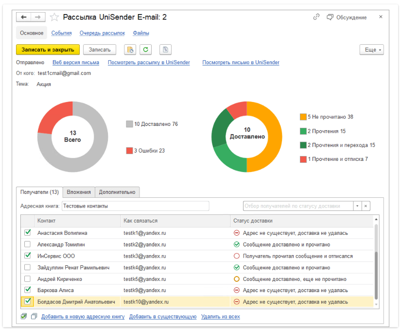This screenshot has height=329, width=402.
Task: Open the Веб версия письма link
Action: pos(76,62)
